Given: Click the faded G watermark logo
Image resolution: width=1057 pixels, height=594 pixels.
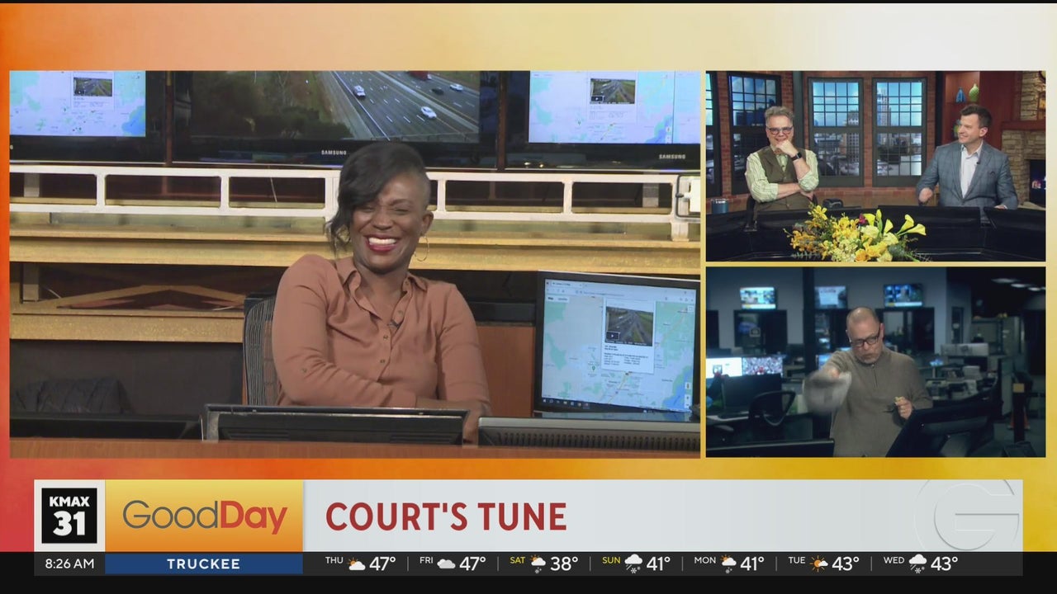Looking at the screenshot, I should pyautogui.click(x=977, y=516).
